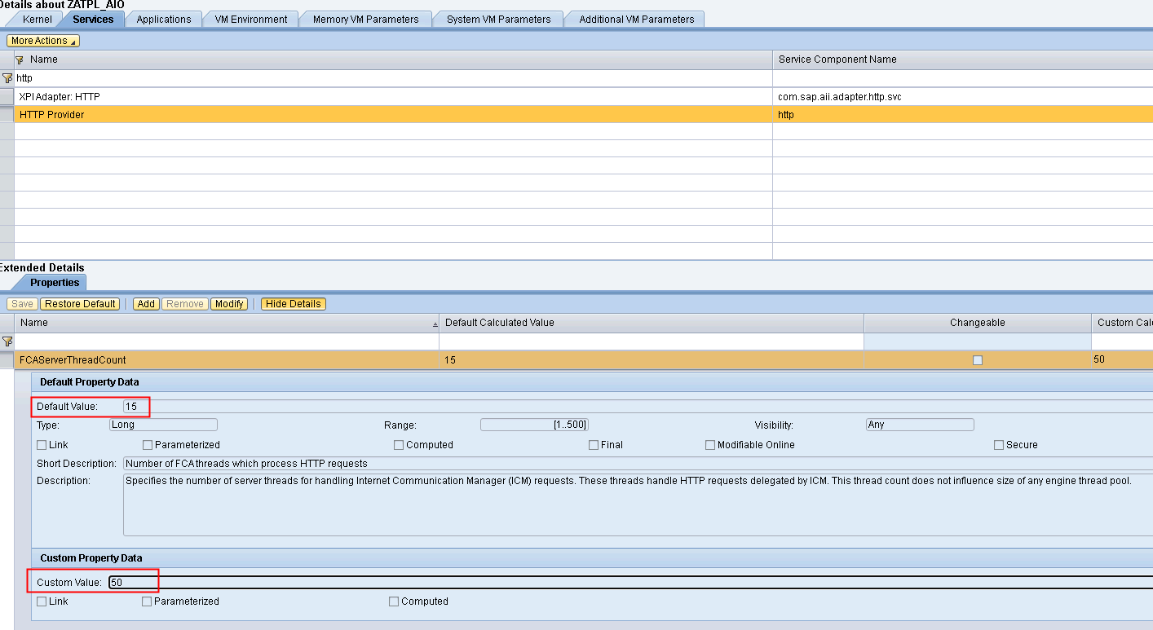Click the Short Description field

point(638,463)
